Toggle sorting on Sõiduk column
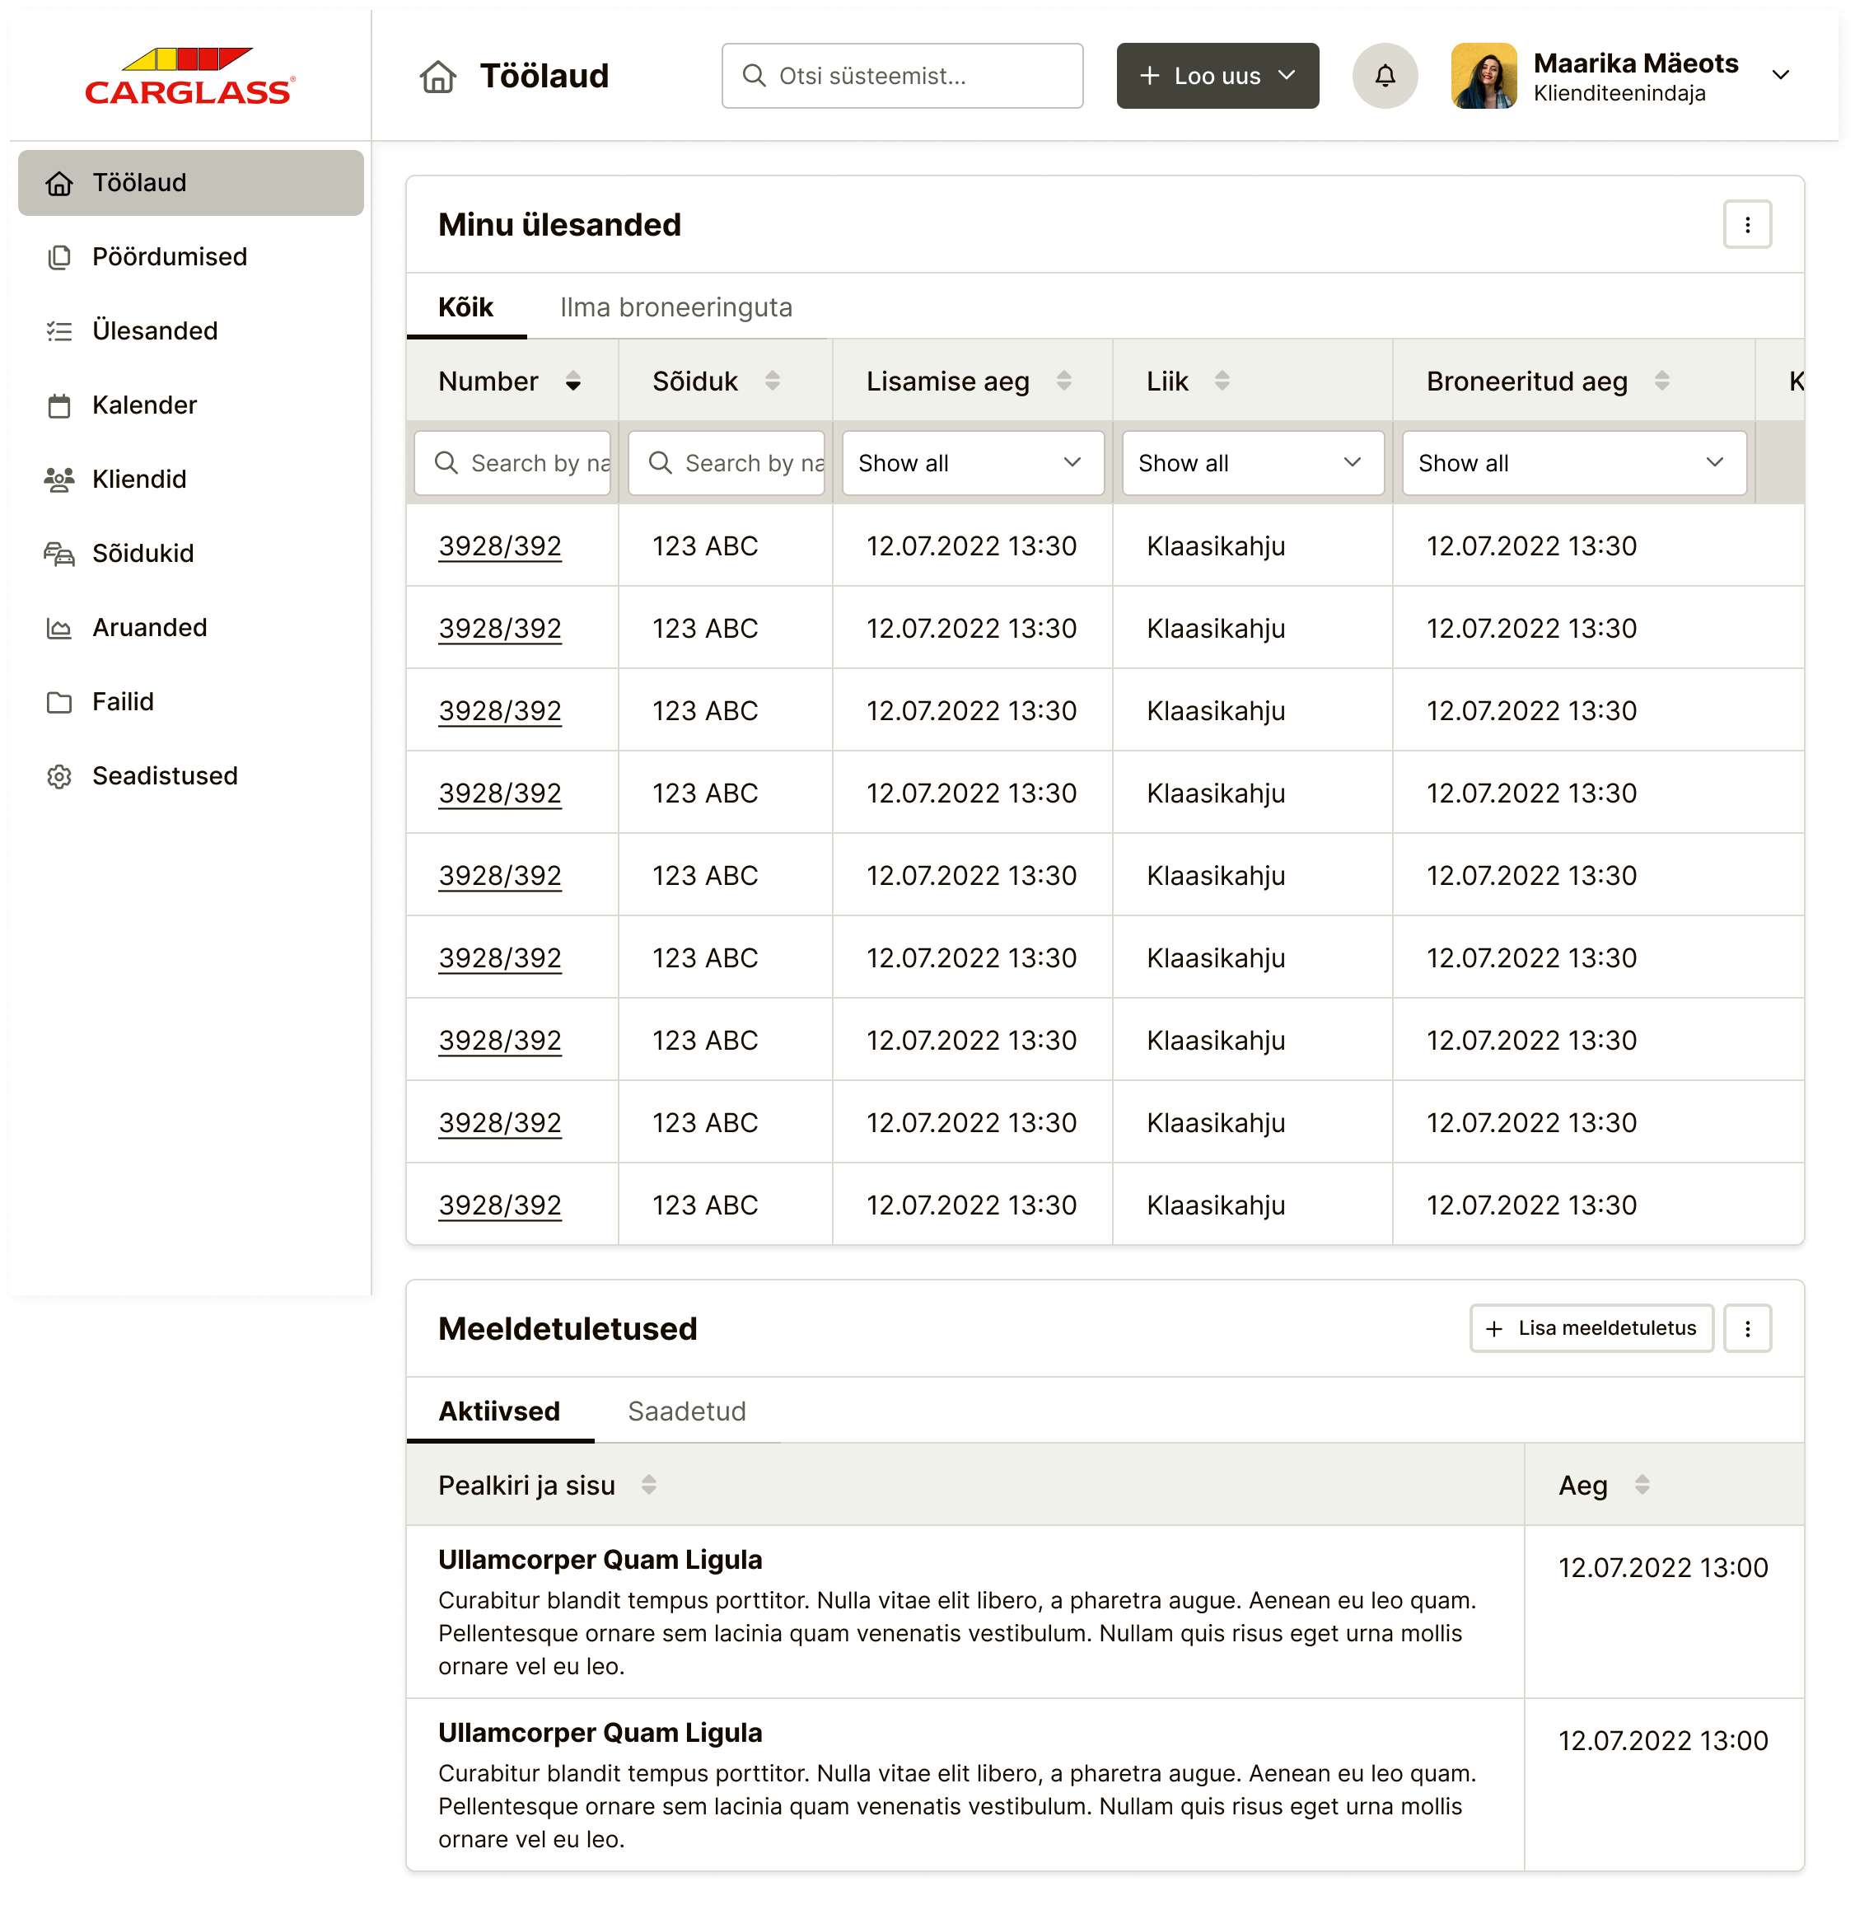Image resolution: width=1855 pixels, height=1905 pixels. coord(773,381)
